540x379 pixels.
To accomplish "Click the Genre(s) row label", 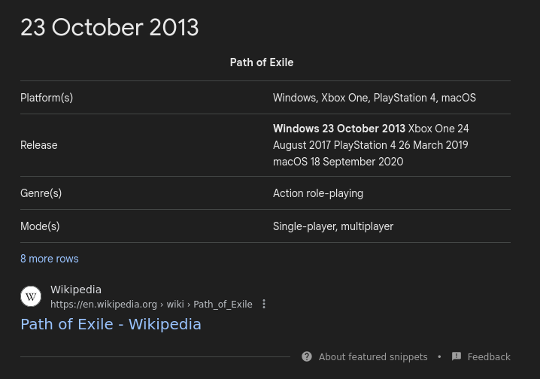I will click(41, 193).
